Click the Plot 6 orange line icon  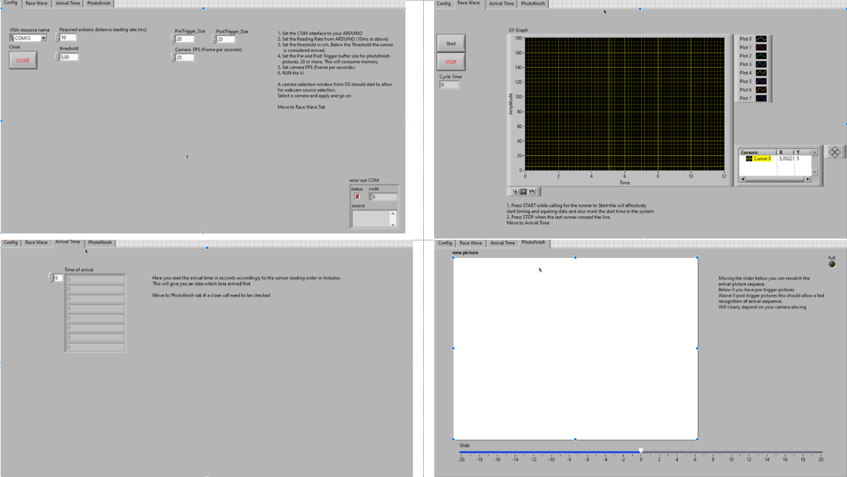click(761, 90)
